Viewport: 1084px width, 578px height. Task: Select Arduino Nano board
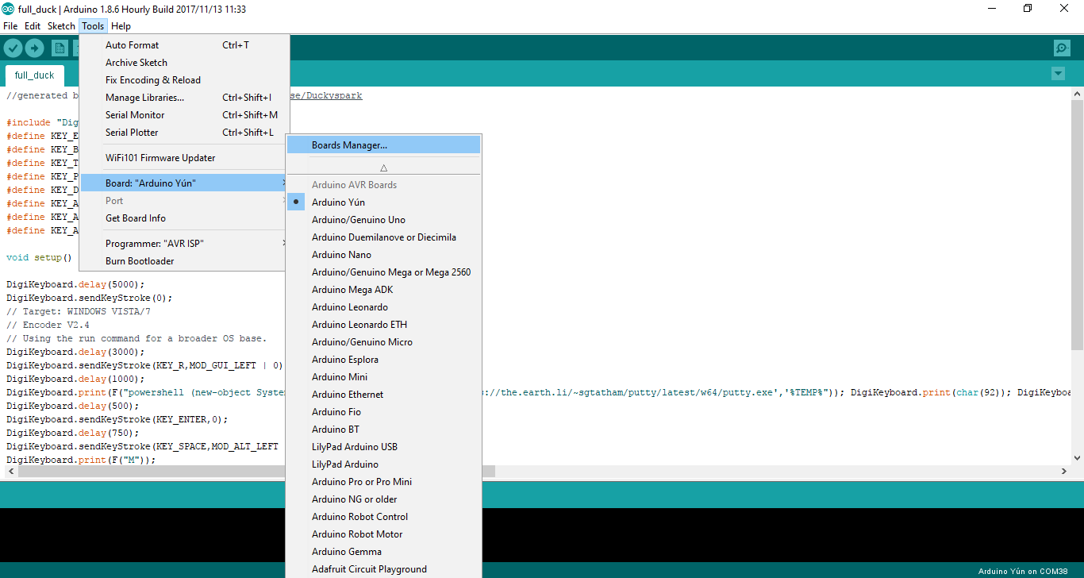(383, 255)
